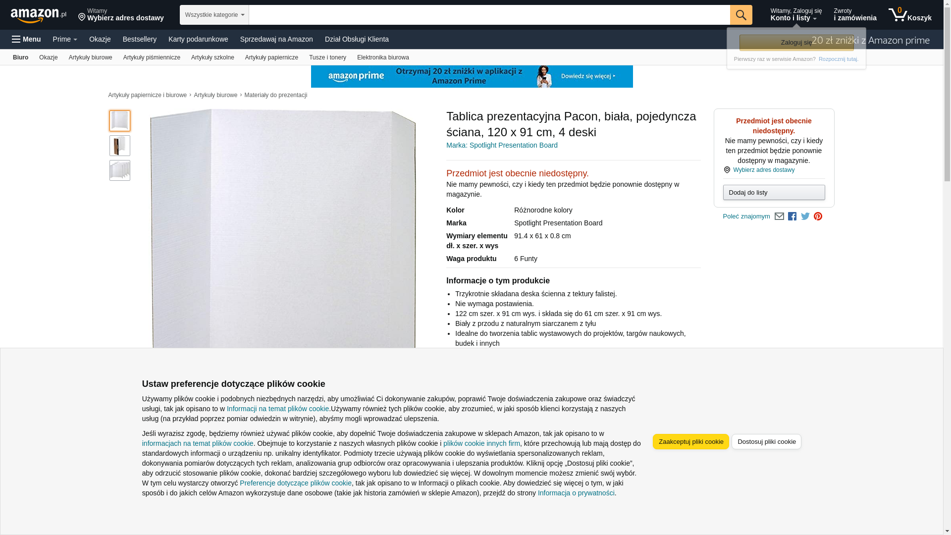Image resolution: width=951 pixels, height=535 pixels.
Task: Click the Dodaj do listy button
Action: coord(774,192)
